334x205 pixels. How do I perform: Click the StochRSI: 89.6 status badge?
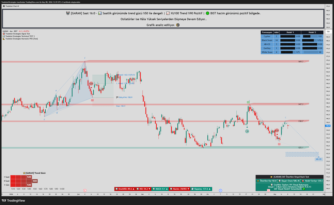click(125, 189)
